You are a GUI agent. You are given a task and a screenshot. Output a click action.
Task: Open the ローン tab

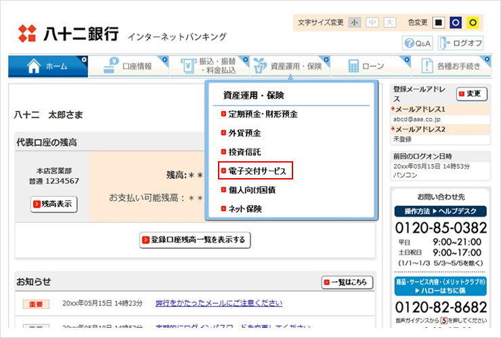370,66
